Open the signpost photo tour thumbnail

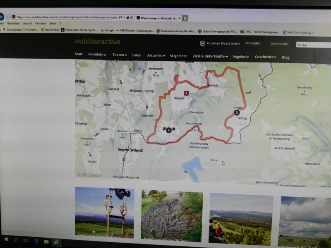pos(105,212)
